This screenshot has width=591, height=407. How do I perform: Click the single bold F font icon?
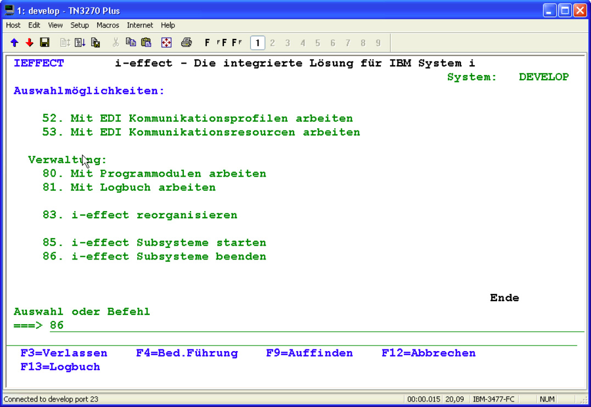tap(207, 43)
